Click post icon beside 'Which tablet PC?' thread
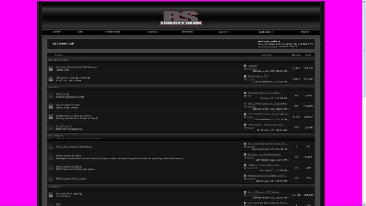Image resolution: width=366 pixels, height=206 pixels. point(245,76)
